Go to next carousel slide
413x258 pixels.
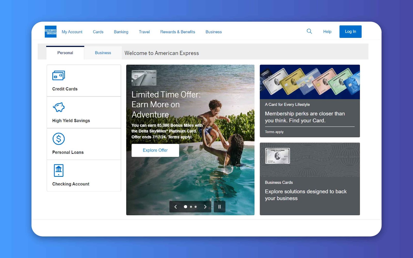coord(205,207)
